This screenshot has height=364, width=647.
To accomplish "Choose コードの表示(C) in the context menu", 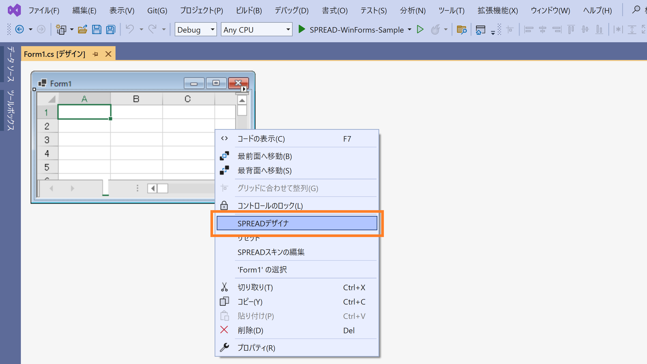I will 297,139.
